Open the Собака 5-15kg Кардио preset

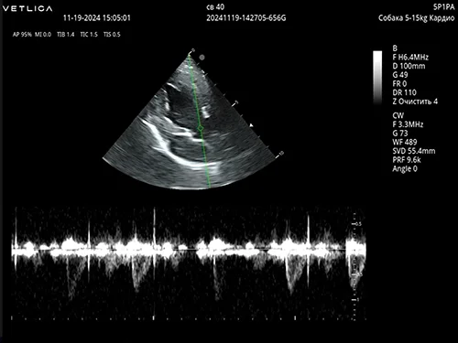(417, 18)
